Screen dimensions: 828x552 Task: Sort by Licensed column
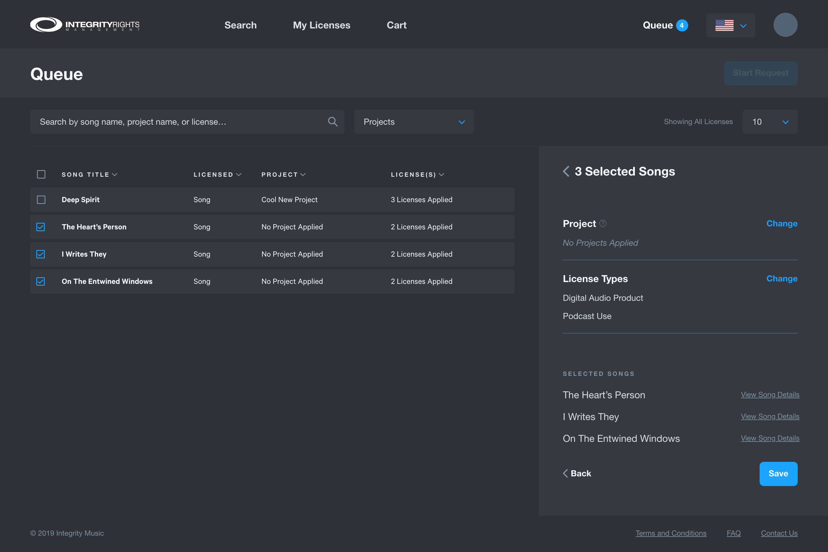[x=217, y=175]
